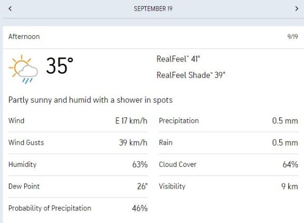
Task: Click the Precipitation 0.5 mm row
Action: pyautogui.click(x=228, y=121)
